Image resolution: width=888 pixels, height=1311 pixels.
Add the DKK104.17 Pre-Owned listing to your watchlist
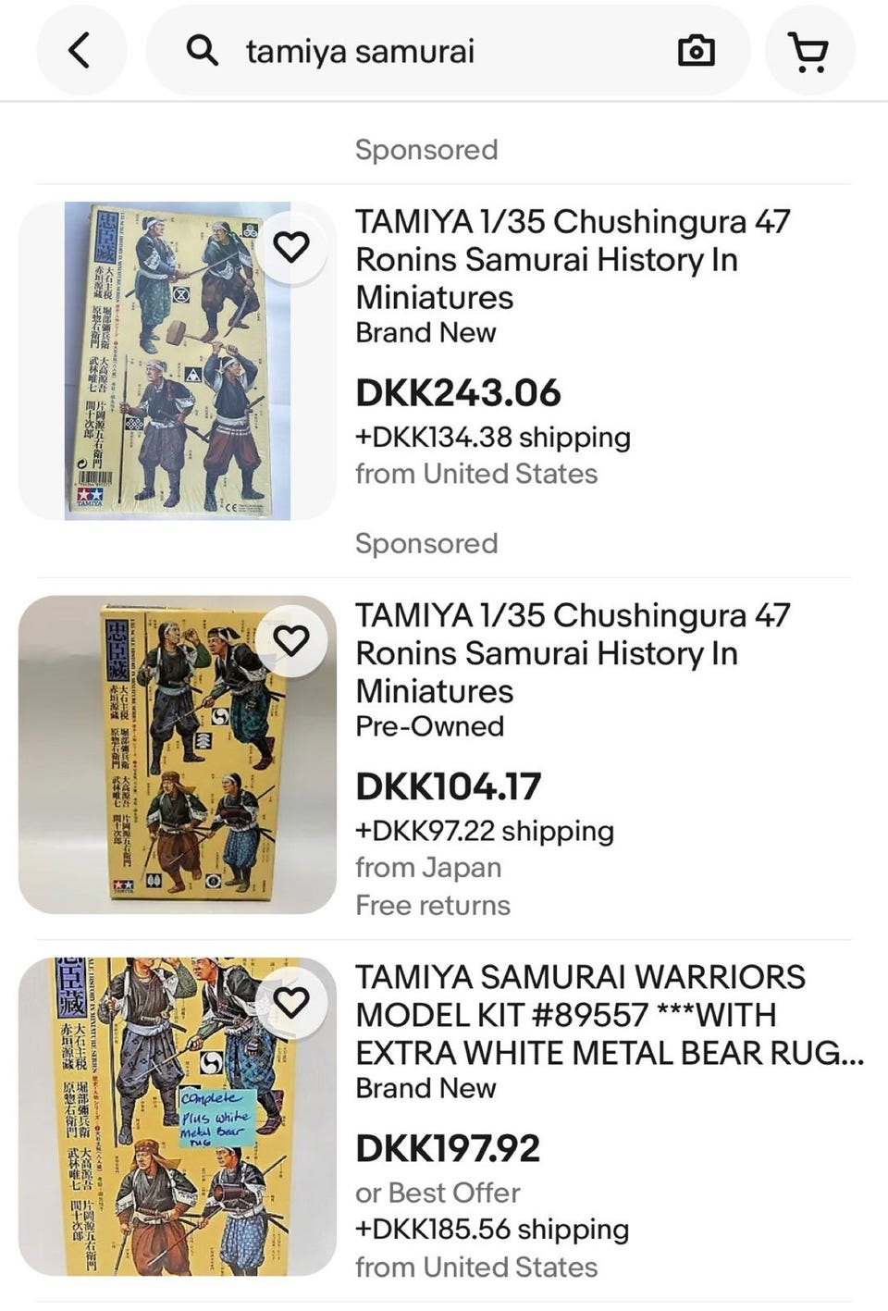tap(291, 640)
